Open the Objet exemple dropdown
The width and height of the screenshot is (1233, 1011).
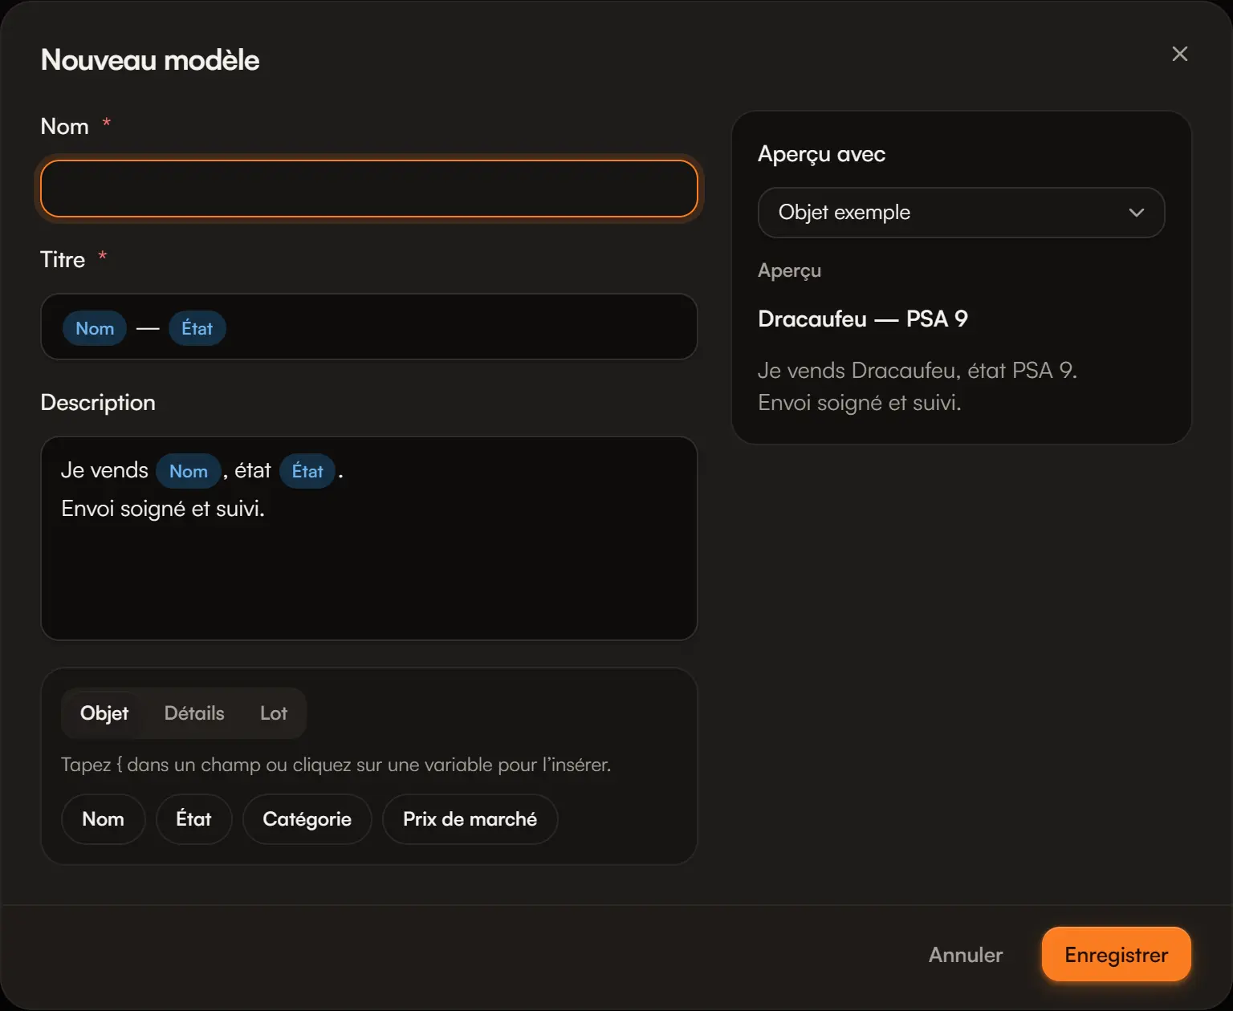pos(961,213)
